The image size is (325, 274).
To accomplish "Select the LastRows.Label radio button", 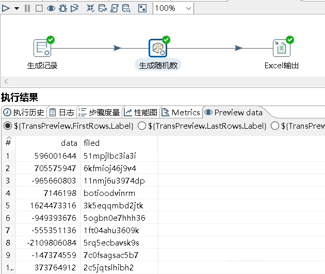I will point(142,126).
